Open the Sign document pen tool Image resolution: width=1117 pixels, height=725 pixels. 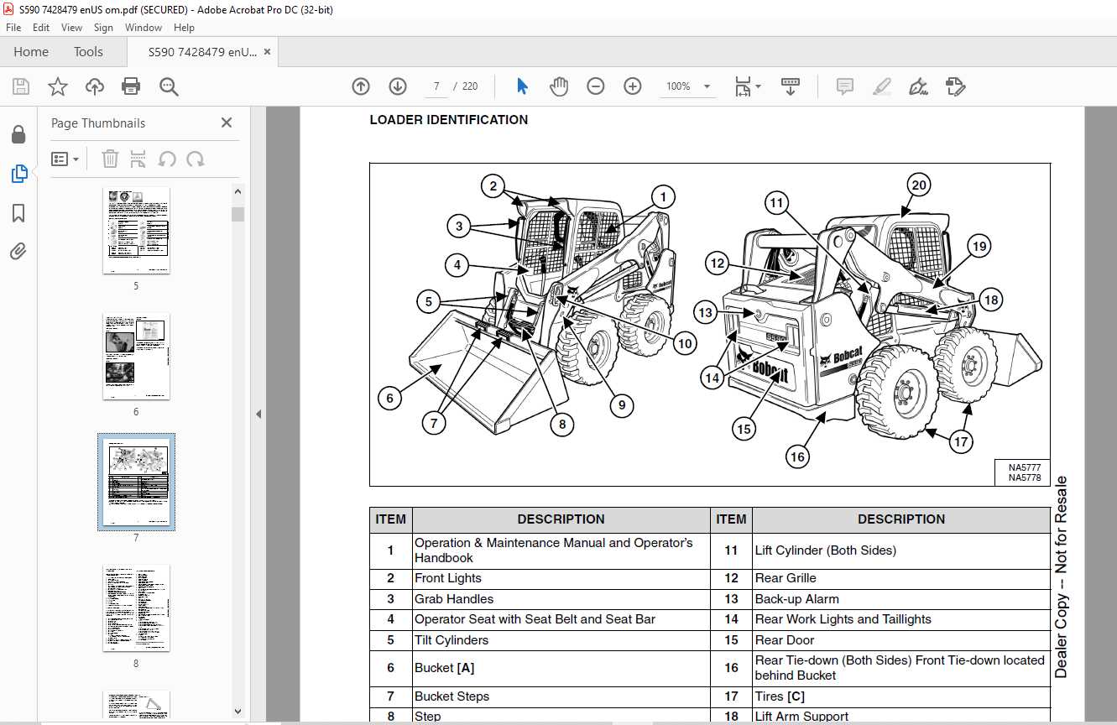[919, 86]
